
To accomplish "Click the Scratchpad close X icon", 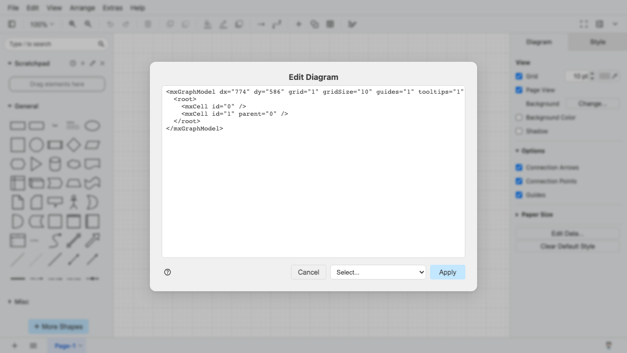I will (x=102, y=63).
